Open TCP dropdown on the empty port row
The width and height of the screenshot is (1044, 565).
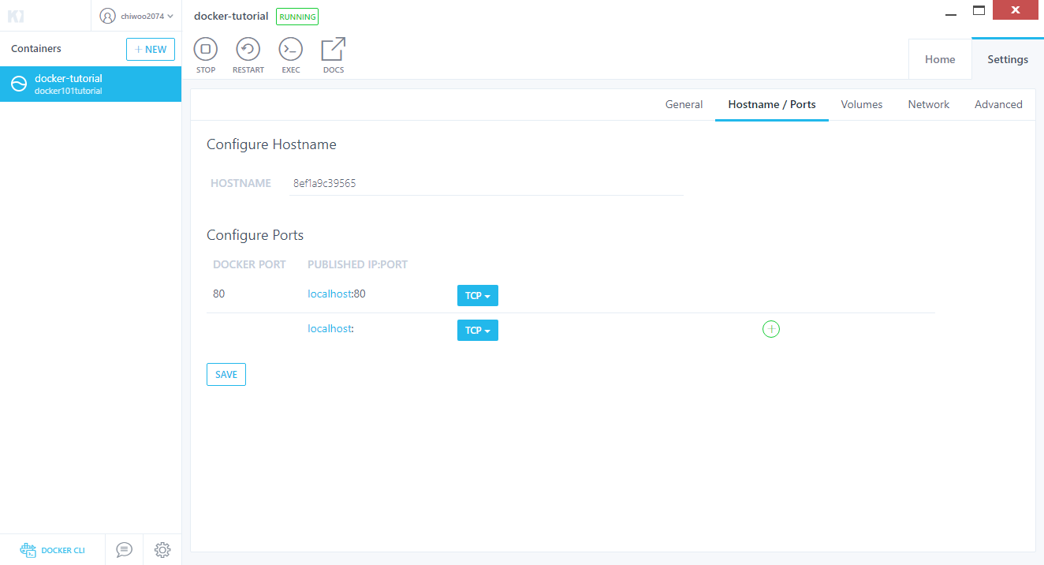478,331
